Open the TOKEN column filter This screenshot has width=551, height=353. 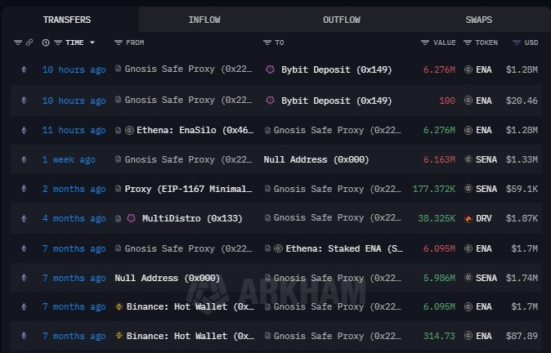468,42
